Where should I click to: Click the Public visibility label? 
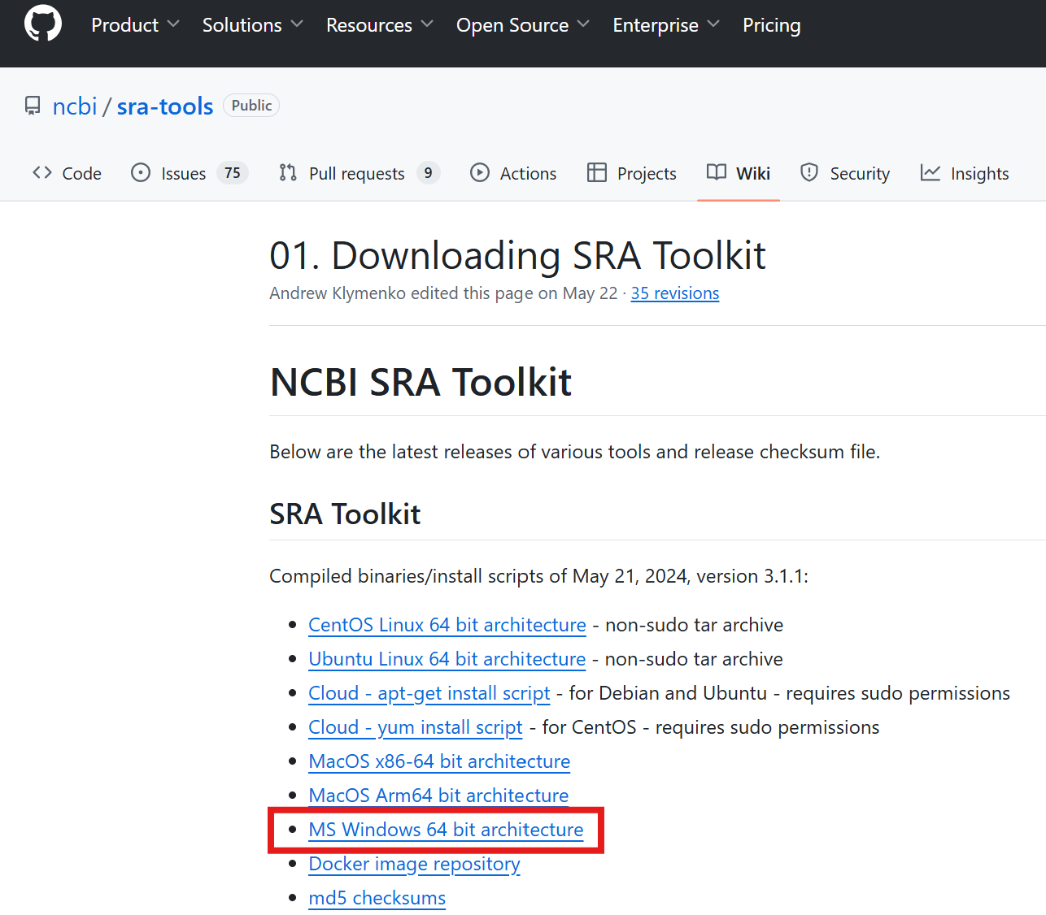click(x=251, y=106)
